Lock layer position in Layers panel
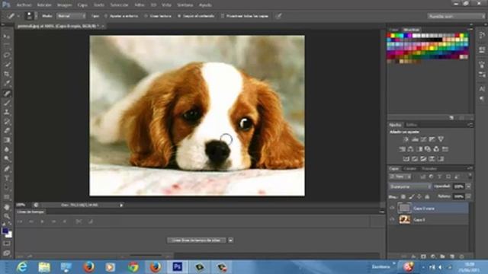Screen dimensions: 488x274 click(419, 196)
